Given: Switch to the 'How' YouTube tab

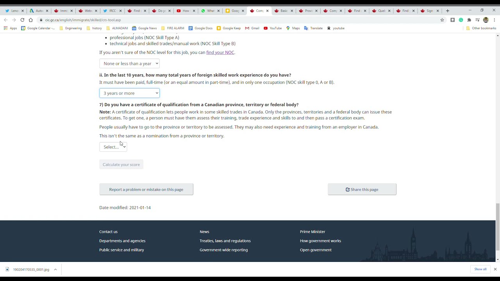Looking at the screenshot, I should click(185, 11).
